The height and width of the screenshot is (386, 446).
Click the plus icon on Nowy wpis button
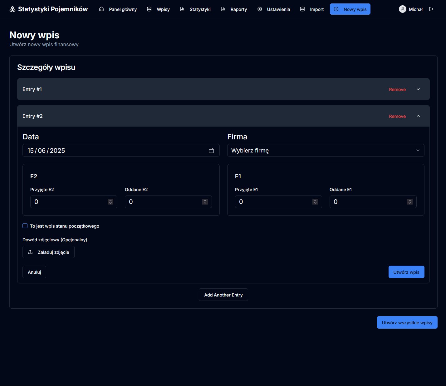(336, 9)
